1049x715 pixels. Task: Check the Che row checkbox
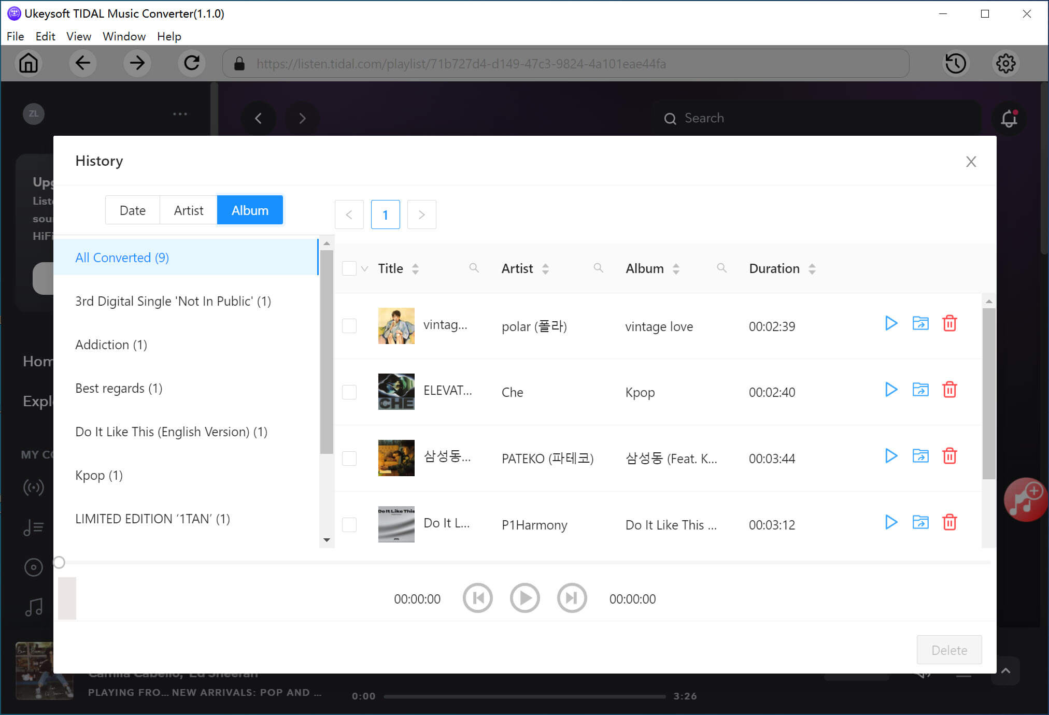coord(349,392)
